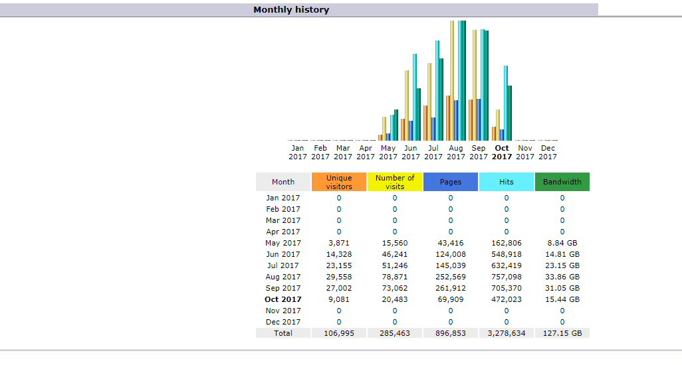Viewport: 682px width, 365px height.
Task: Click Aug 2017 unique visitors value 29,558
Action: tap(339, 277)
